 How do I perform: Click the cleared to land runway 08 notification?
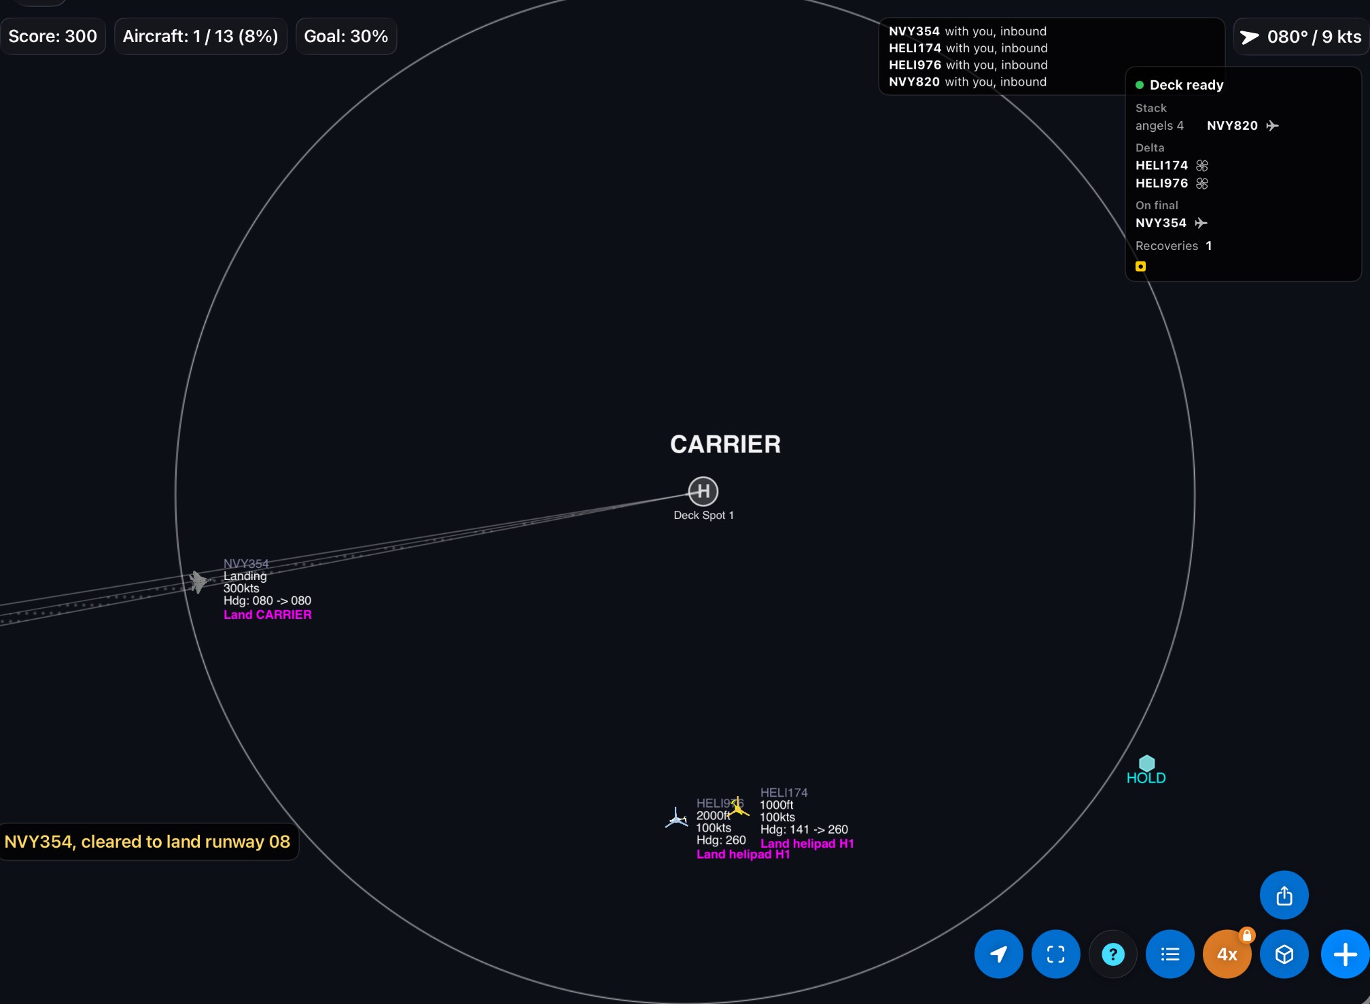click(x=147, y=842)
